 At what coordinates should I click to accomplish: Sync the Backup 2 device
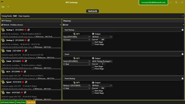point(29,40)
